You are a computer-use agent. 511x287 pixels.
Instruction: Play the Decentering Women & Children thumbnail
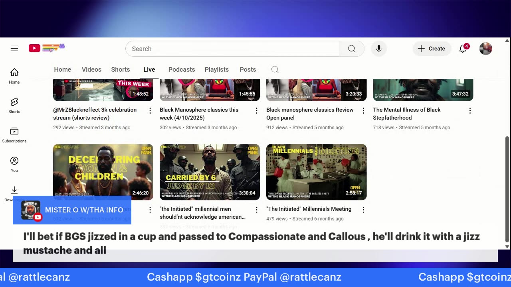[103, 172]
